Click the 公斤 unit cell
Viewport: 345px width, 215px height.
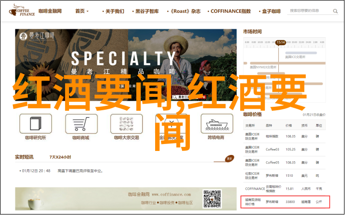(319, 202)
